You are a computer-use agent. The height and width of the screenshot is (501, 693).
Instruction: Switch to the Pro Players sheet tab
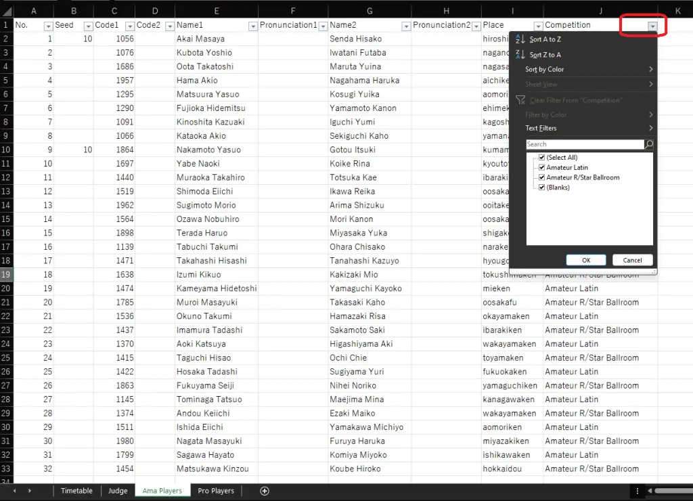[x=216, y=491]
